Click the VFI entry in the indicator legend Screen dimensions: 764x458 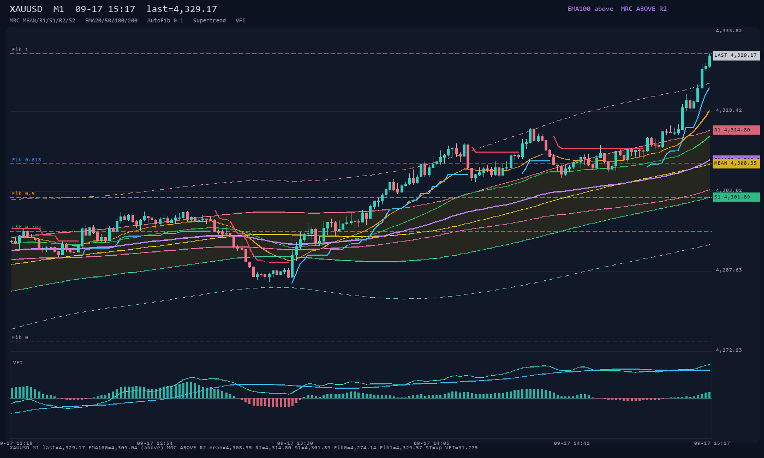point(241,21)
